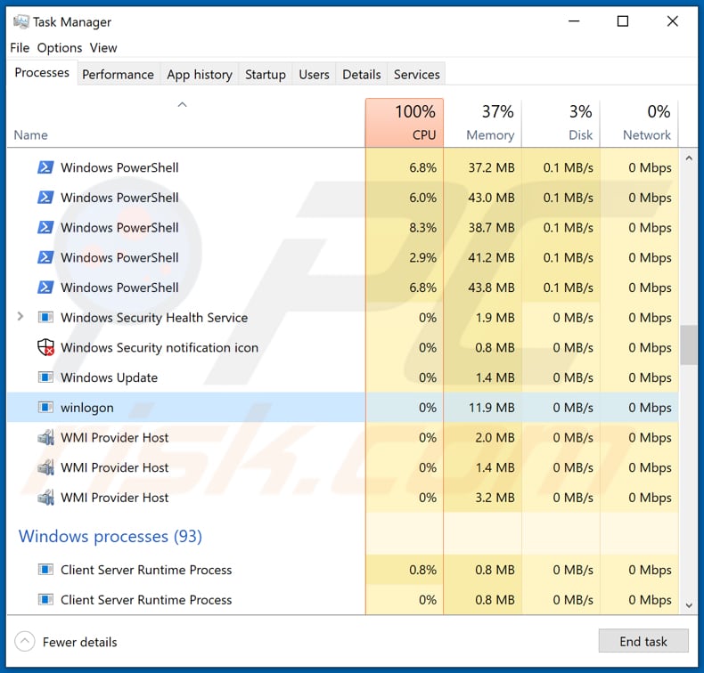This screenshot has height=673, width=704.
Task: Minimize the Task Manager window
Action: [574, 21]
